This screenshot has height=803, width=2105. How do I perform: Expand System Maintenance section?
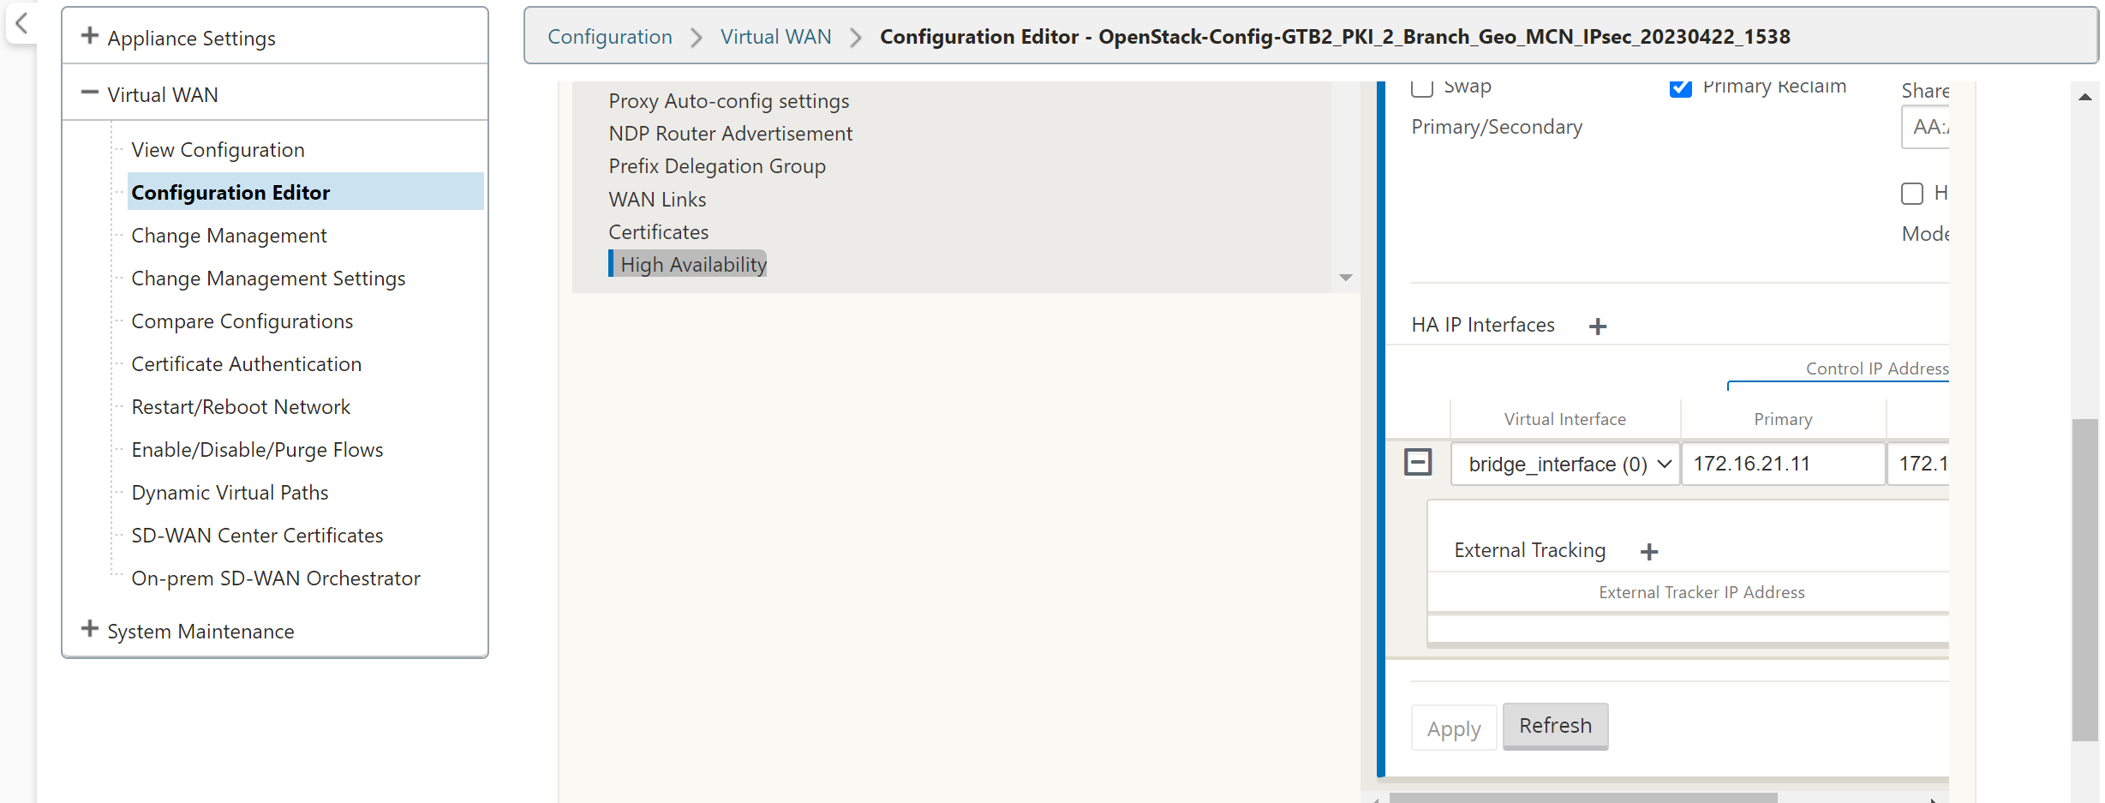tap(89, 629)
